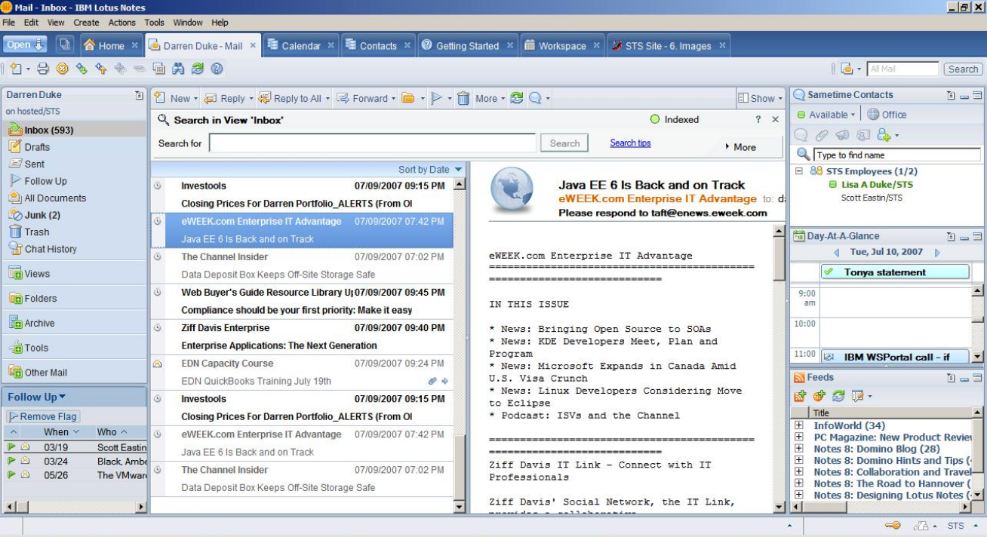Screen dimensions: 987x537
Task: Click the Tonya statement calendar entry
Action: (894, 272)
